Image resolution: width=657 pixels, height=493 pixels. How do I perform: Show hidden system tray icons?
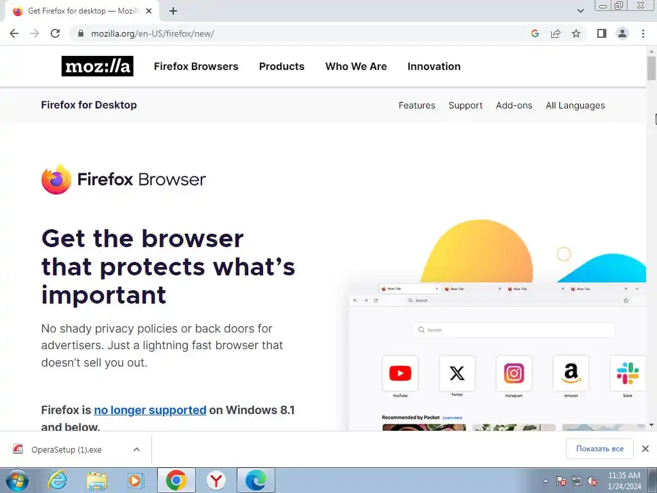(545, 481)
